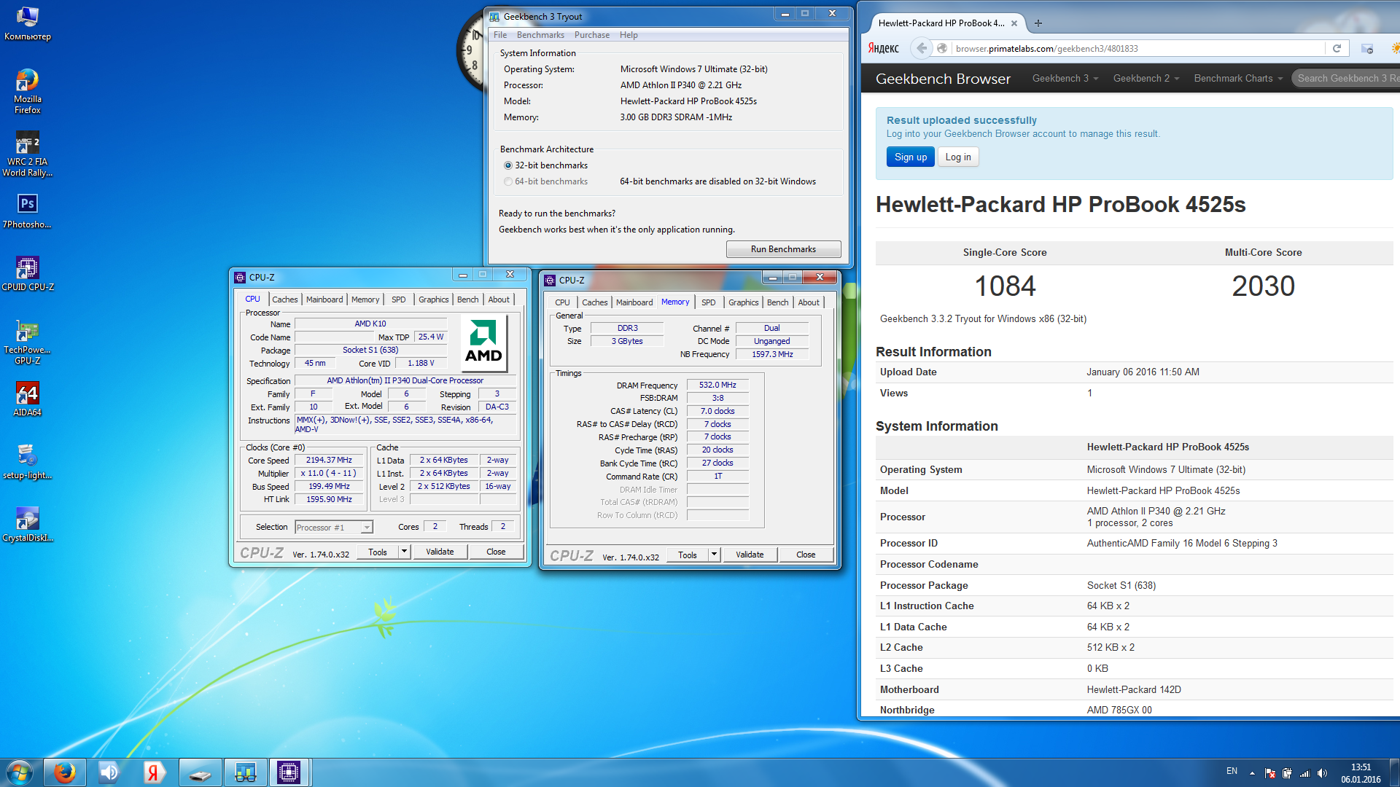Open Bench tab in left CPU-Z window
Image resolution: width=1400 pixels, height=787 pixels.
tap(468, 299)
